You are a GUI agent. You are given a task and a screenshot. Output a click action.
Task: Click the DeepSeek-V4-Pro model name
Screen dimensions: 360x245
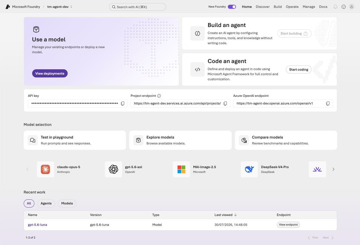275,167
